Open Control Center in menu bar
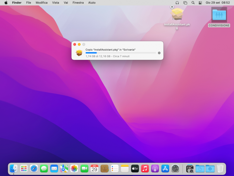This screenshot has height=176, width=234. click(x=200, y=3)
